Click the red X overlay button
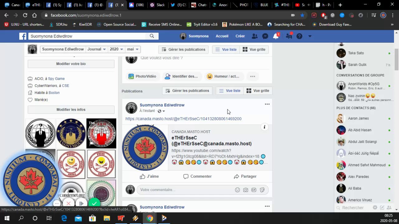 coord(69,204)
